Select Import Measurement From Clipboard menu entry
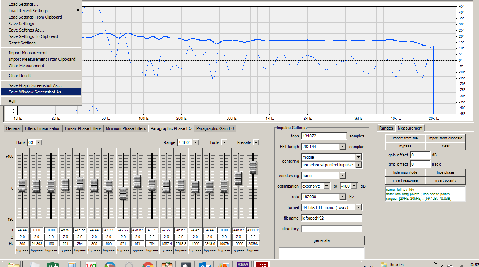The image size is (479, 267). (x=42, y=59)
